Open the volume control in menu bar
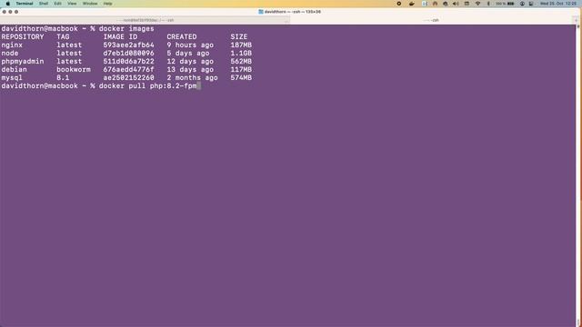 456,4
